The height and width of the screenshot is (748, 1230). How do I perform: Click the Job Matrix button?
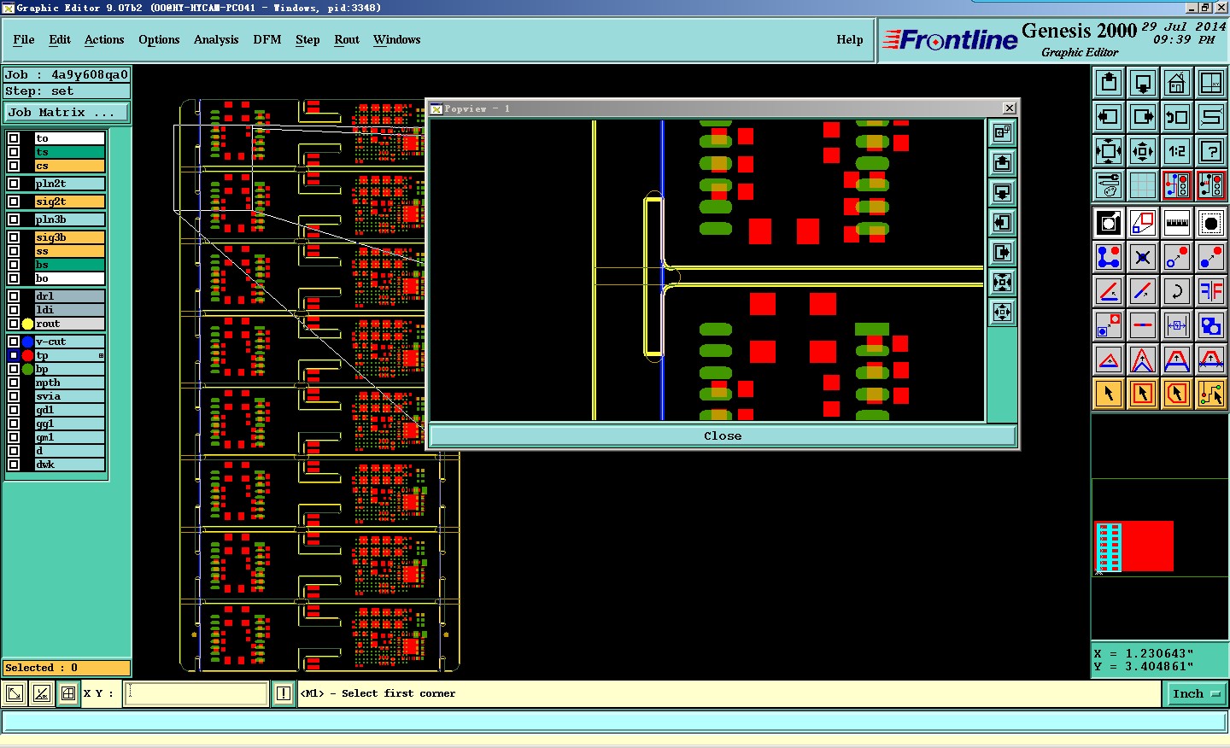(x=67, y=112)
